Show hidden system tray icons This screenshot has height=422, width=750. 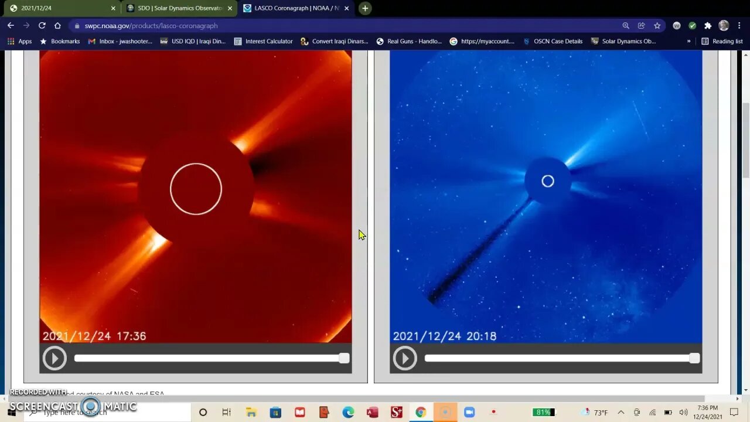coord(621,413)
